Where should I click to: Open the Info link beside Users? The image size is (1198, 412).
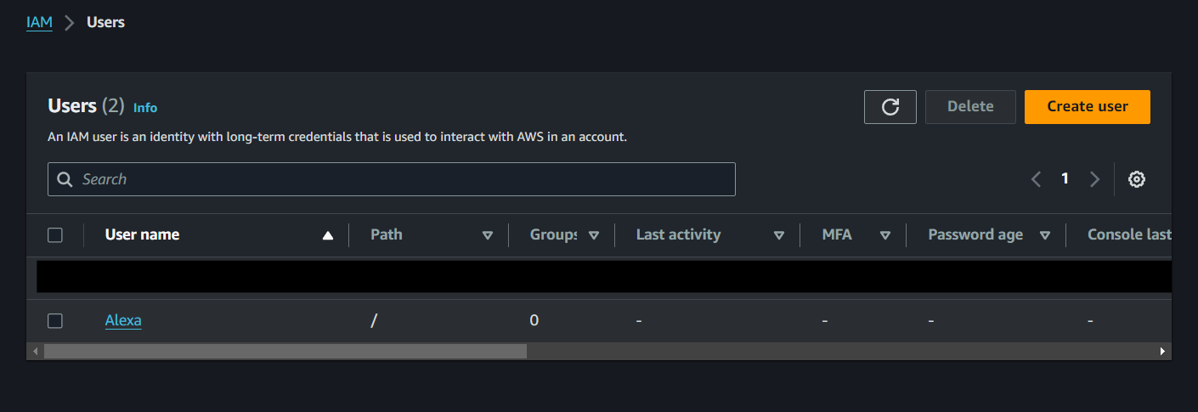(145, 108)
